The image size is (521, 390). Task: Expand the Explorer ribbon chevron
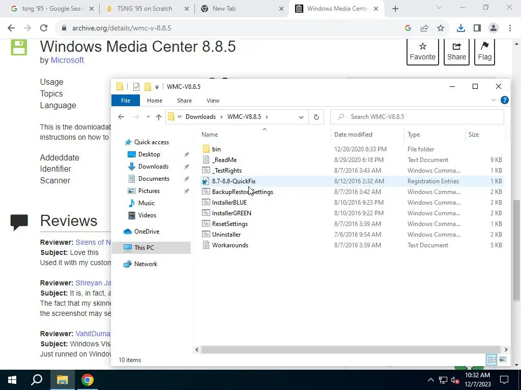[x=494, y=100]
